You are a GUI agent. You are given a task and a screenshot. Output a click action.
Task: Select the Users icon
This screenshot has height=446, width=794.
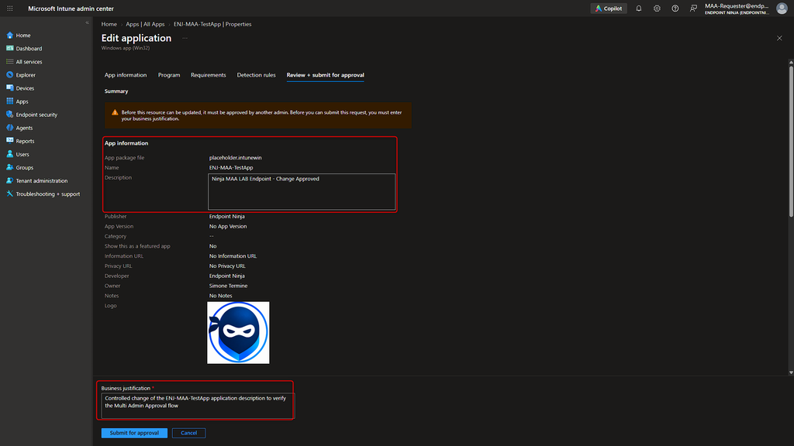[x=9, y=154]
